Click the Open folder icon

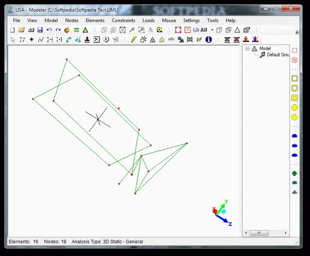pos(22,30)
